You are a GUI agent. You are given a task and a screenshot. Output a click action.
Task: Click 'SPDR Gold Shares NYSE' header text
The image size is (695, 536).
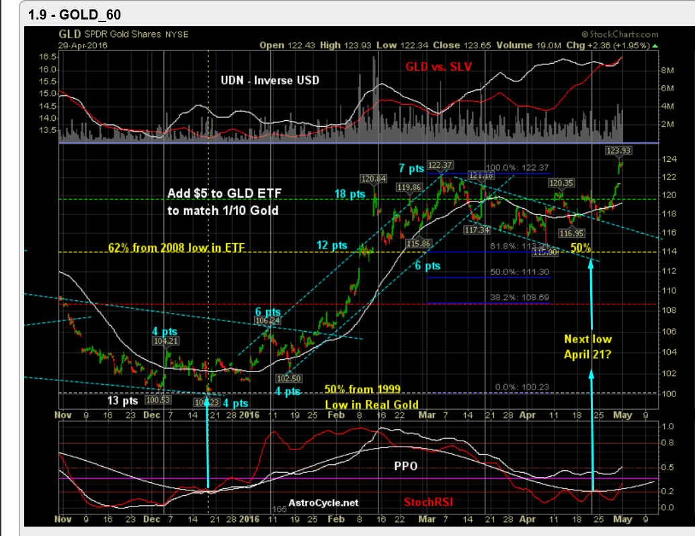click(x=136, y=34)
